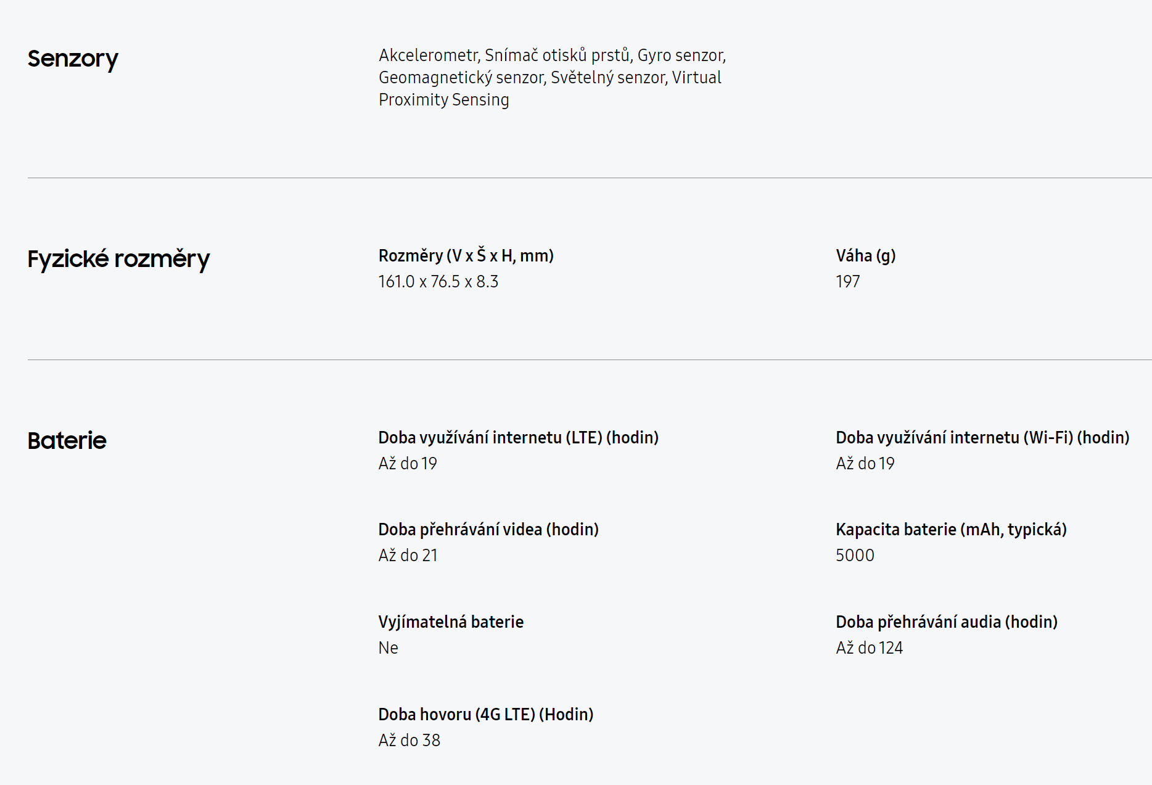Select audio playback value Až do 124
This screenshot has height=785, width=1152.
click(870, 648)
